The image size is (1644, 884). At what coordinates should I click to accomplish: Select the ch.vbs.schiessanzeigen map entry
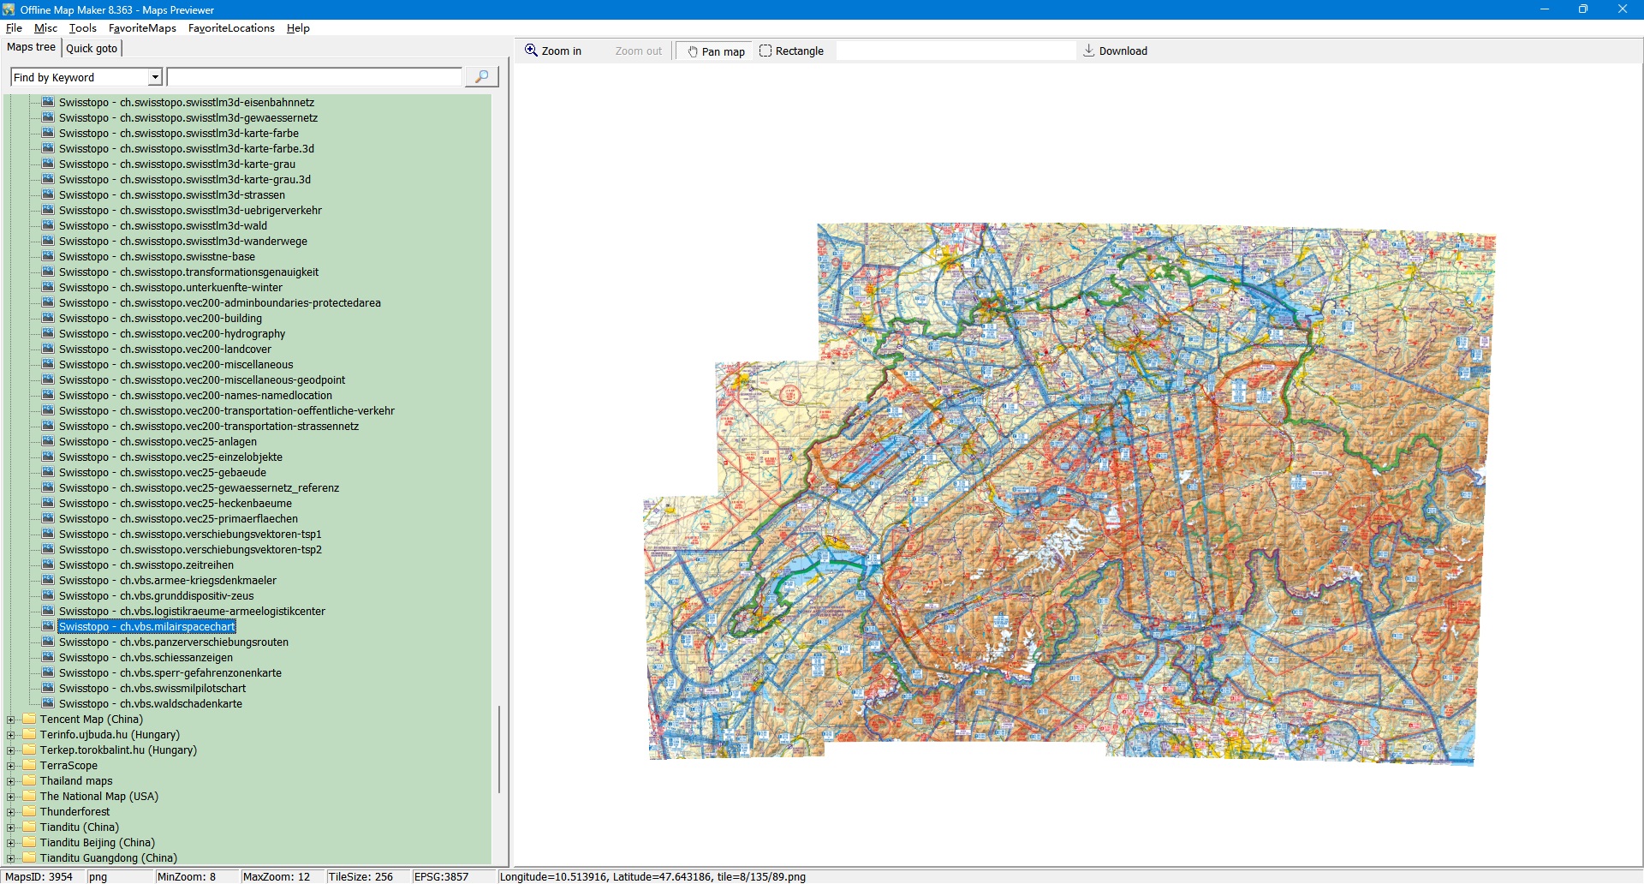(146, 658)
